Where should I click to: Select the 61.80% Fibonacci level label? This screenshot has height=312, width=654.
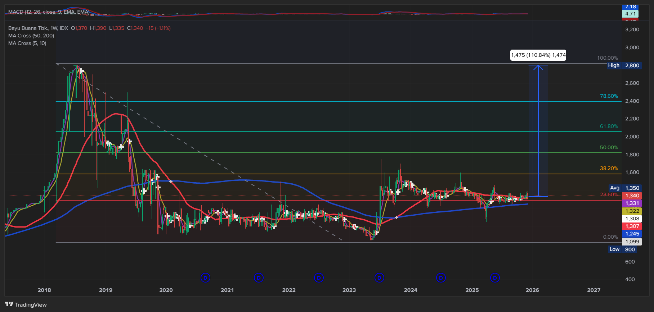(609, 126)
